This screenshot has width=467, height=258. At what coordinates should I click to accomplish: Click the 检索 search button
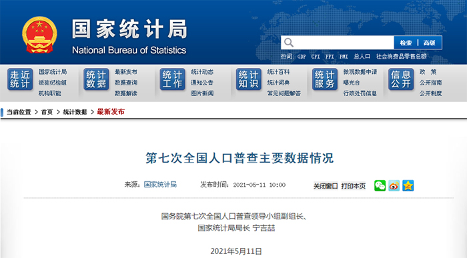pyautogui.click(x=406, y=43)
